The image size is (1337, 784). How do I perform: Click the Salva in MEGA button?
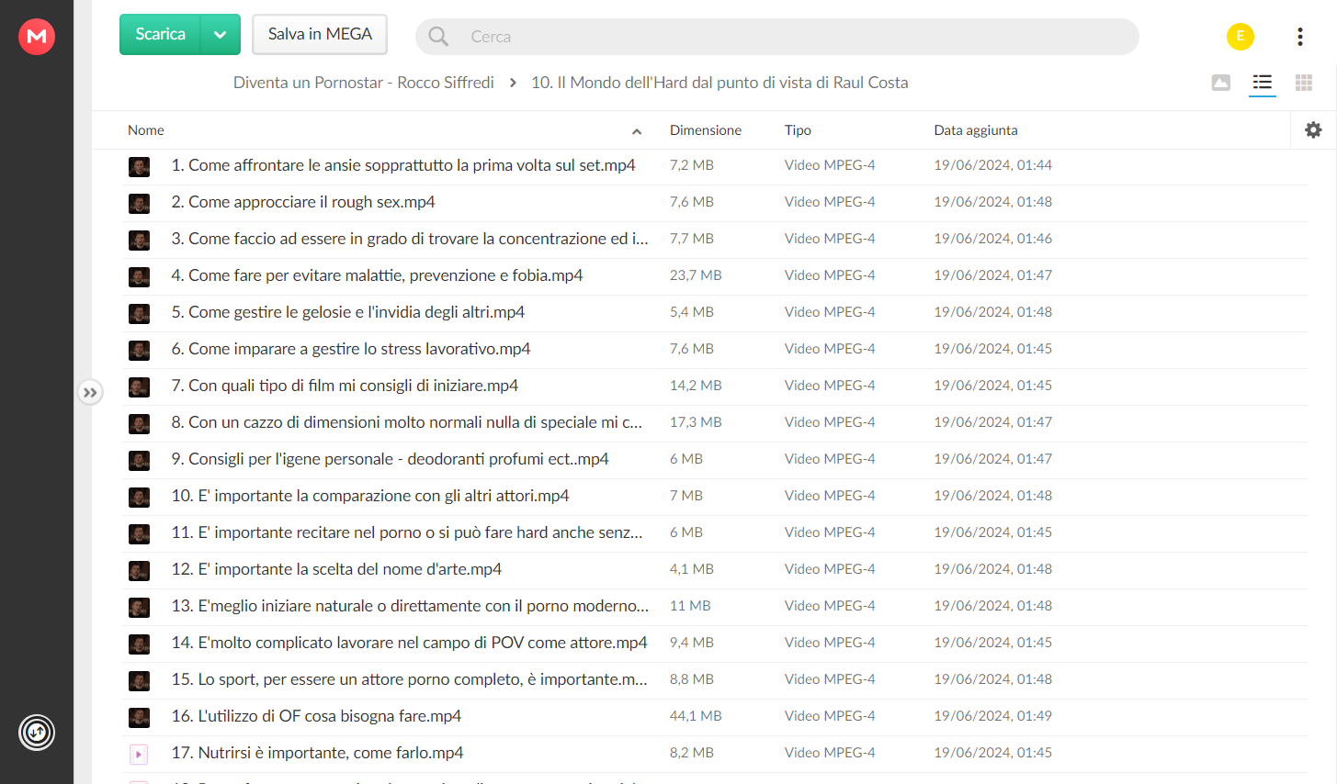pyautogui.click(x=320, y=35)
